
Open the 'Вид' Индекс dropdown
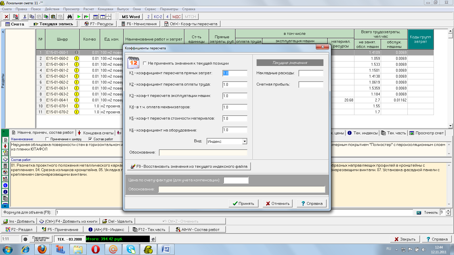click(x=245, y=141)
